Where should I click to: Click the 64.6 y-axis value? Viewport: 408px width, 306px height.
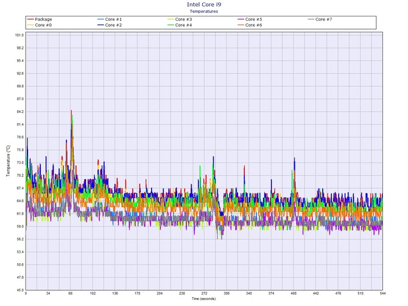coord(20,201)
